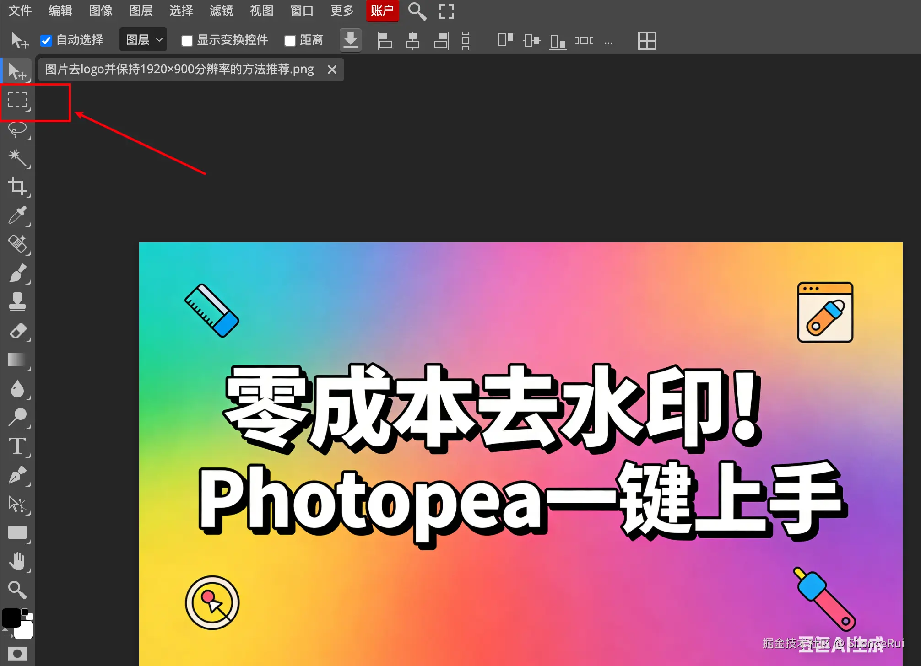The image size is (921, 666).
Task: Open the 图层 auto-select dropdown
Action: point(143,40)
